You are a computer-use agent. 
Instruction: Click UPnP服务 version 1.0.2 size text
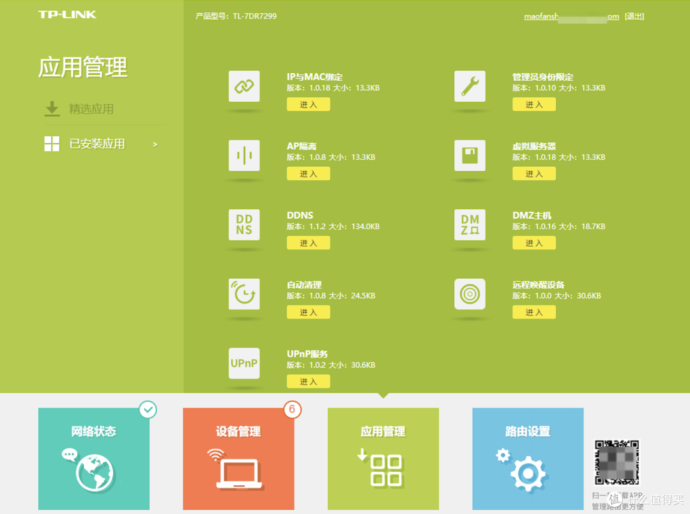[331, 364]
